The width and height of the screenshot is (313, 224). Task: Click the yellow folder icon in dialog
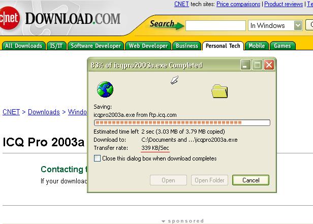point(220,91)
